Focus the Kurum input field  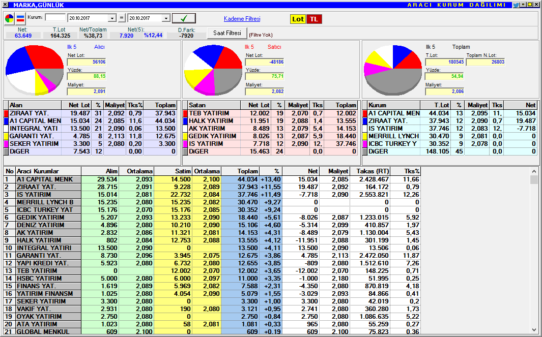[55, 18]
